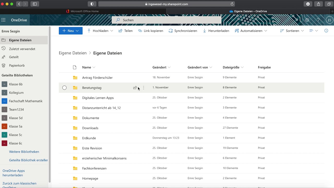
Task: Open the view options list dropdown
Action: point(314,31)
